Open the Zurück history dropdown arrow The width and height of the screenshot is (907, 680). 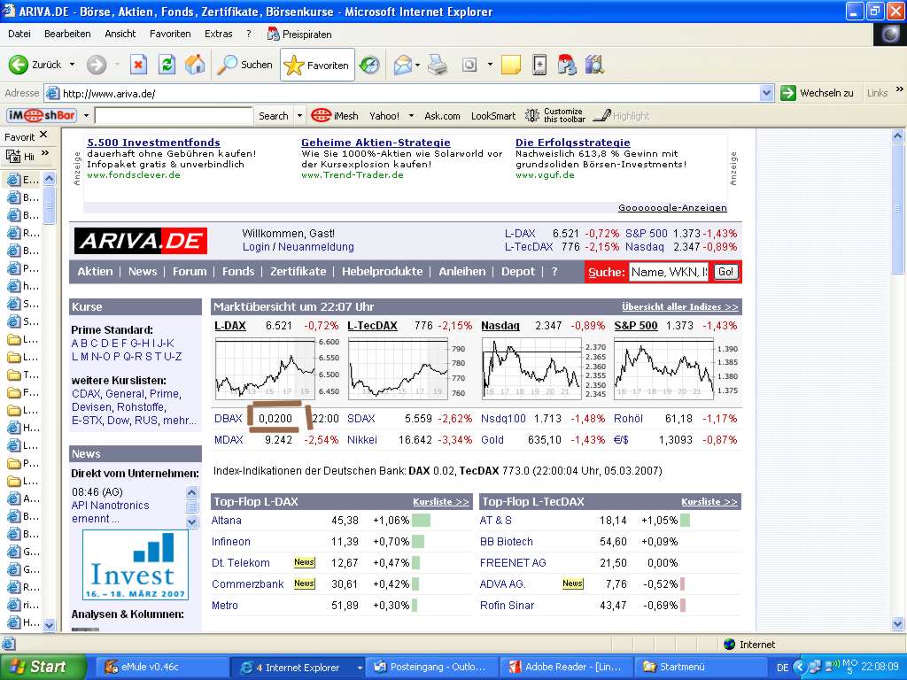(72, 65)
